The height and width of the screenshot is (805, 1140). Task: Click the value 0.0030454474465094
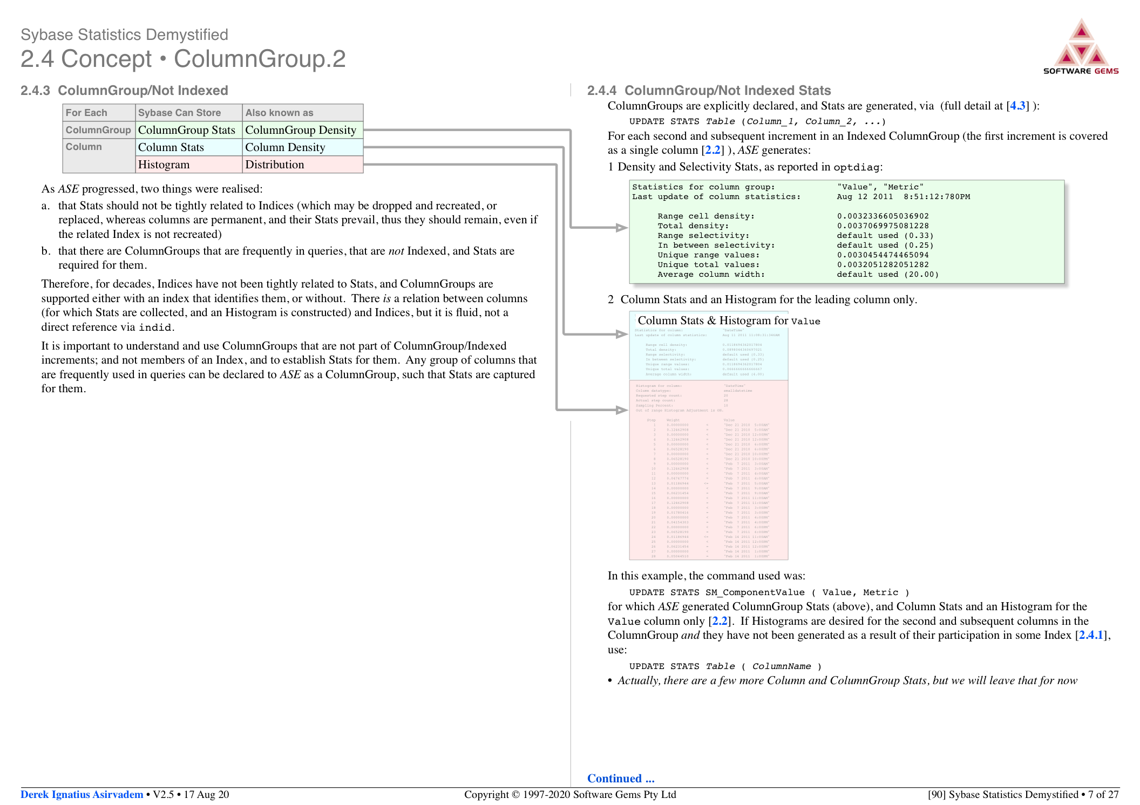[883, 255]
